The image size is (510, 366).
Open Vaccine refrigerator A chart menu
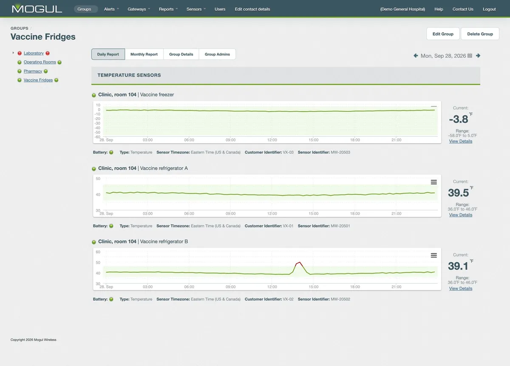433,182
